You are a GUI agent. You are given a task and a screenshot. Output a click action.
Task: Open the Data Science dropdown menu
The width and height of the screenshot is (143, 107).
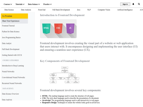coord(34,4)
